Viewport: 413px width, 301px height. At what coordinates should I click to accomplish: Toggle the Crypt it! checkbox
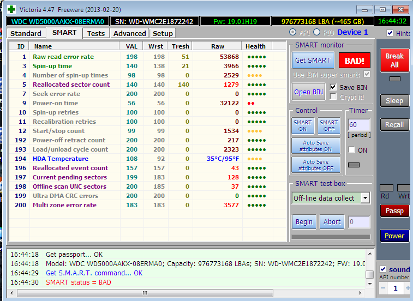point(333,97)
